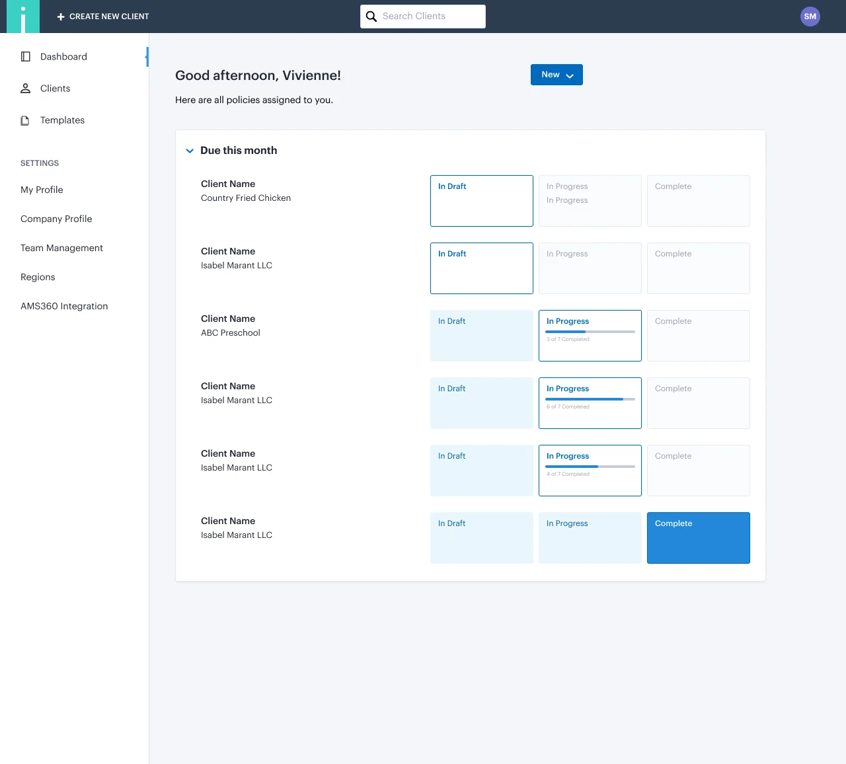Click the Templates document icon
846x764 pixels.
(25, 120)
